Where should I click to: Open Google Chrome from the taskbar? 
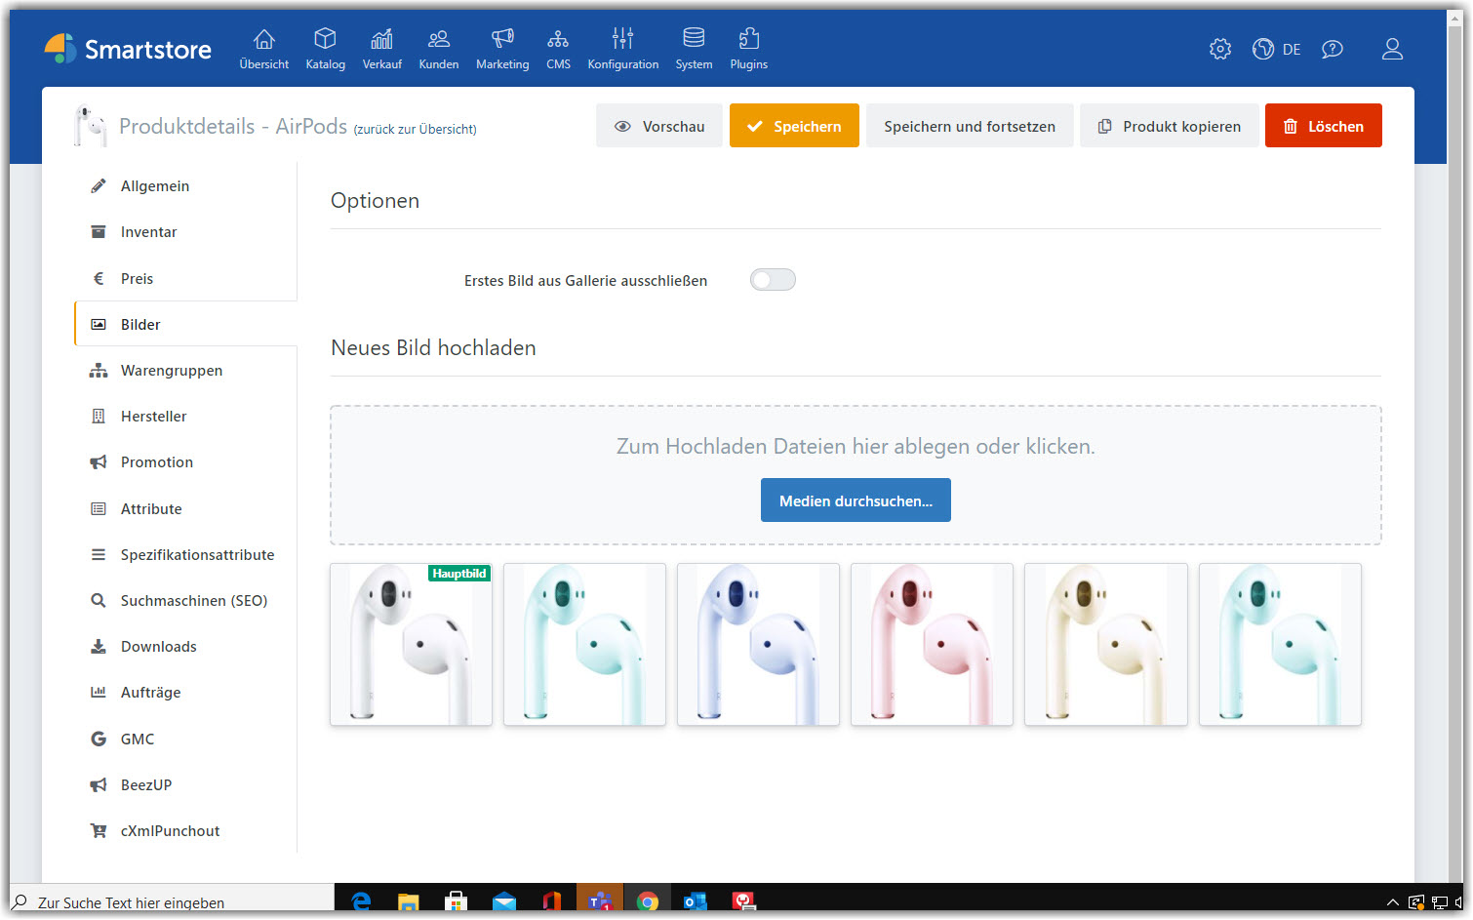tap(648, 900)
